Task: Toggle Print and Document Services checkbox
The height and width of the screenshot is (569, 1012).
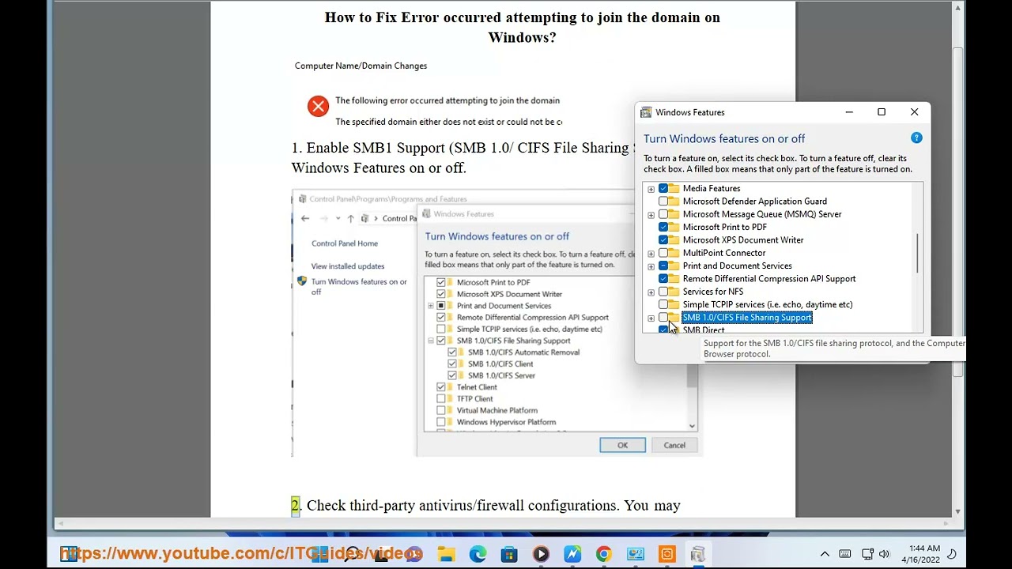Action: tap(663, 266)
